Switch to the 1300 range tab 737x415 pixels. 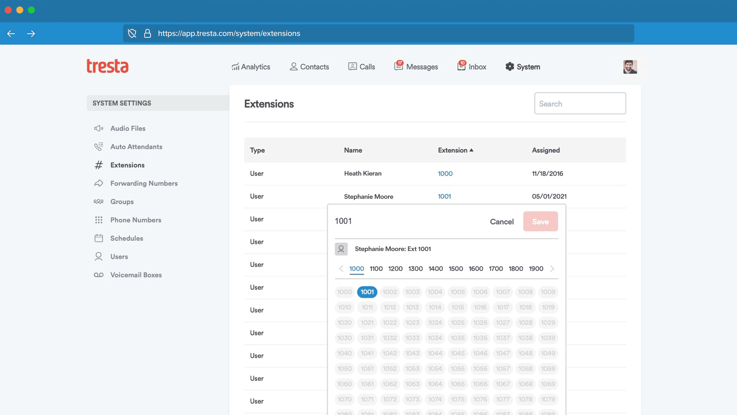tap(416, 269)
